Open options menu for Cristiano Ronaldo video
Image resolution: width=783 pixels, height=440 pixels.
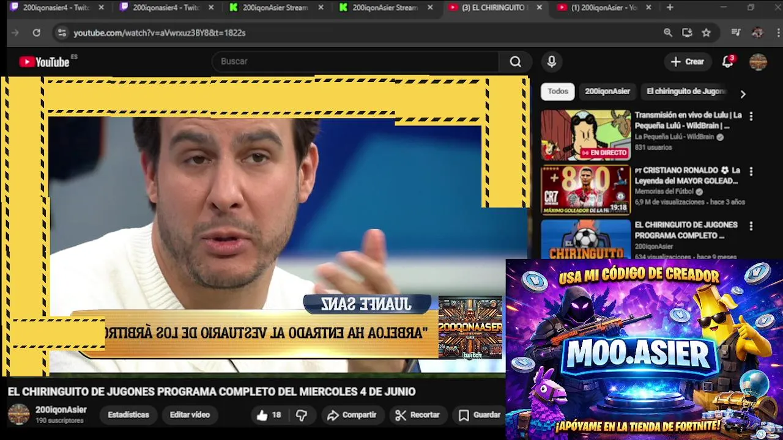pos(751,172)
